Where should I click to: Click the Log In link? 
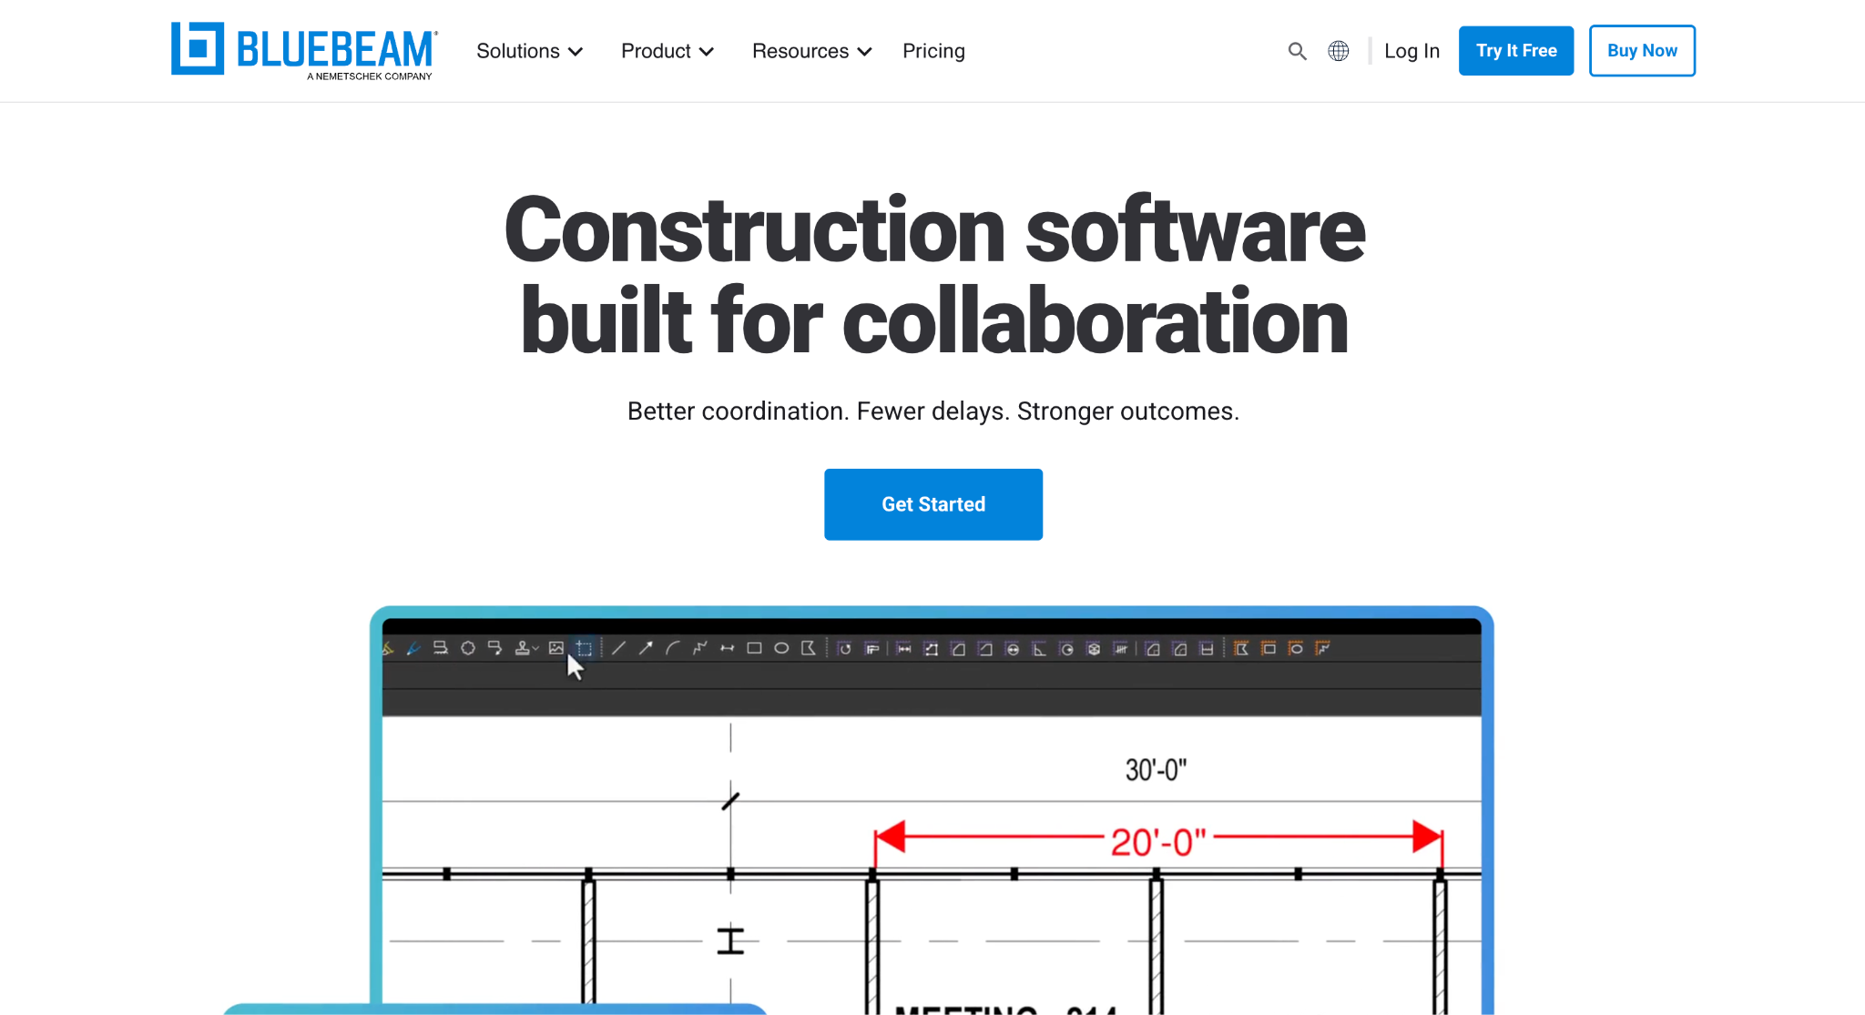[x=1411, y=51]
